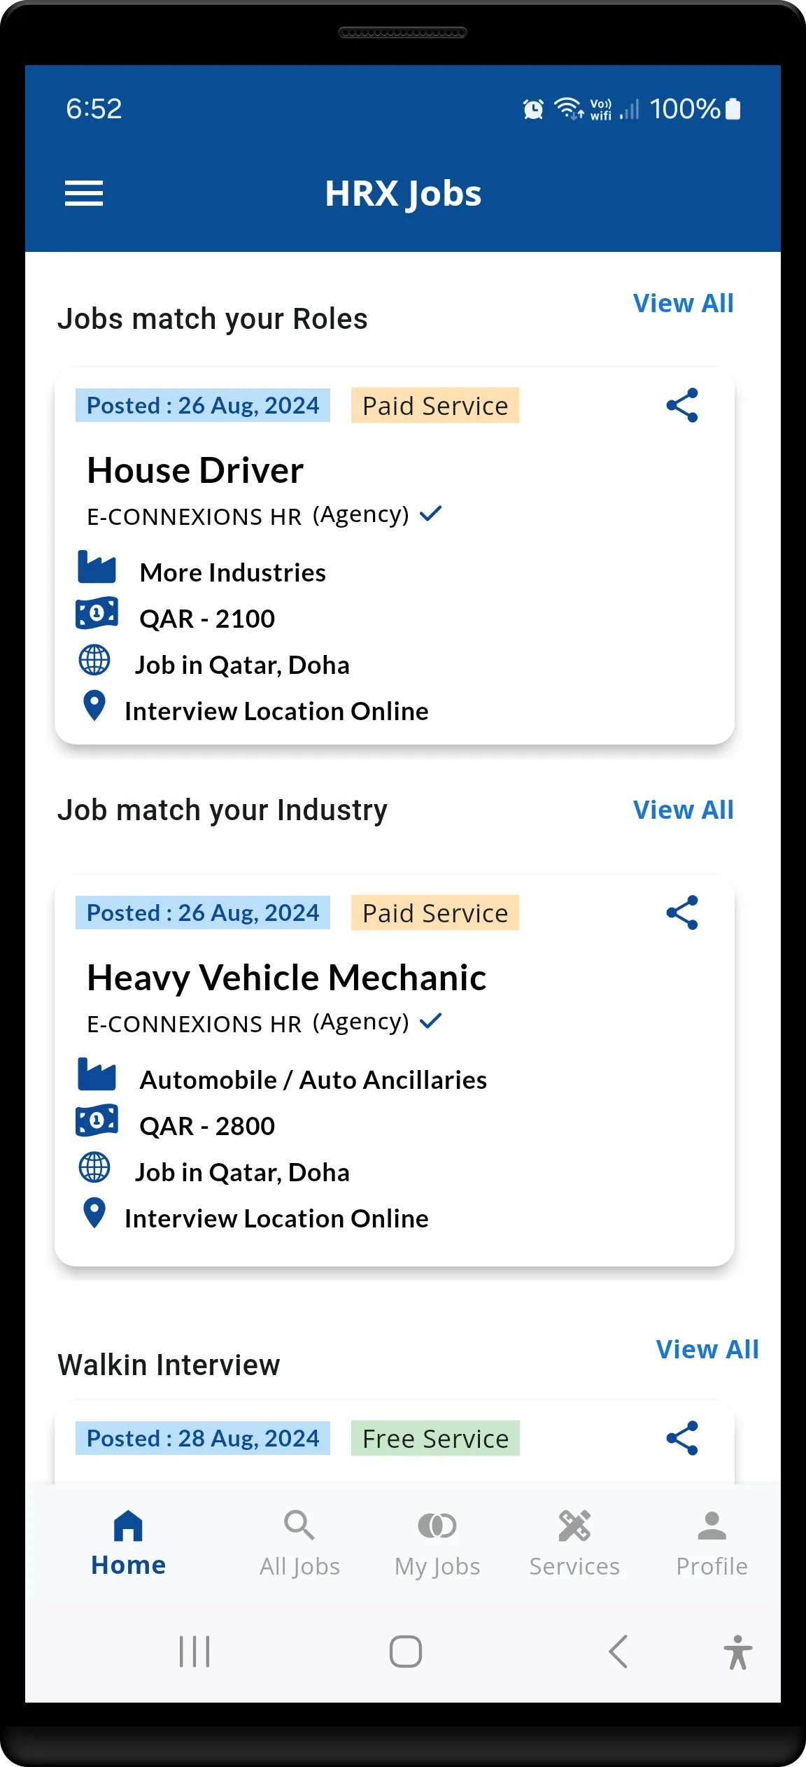Tap the location pin in House Driver card

94,705
